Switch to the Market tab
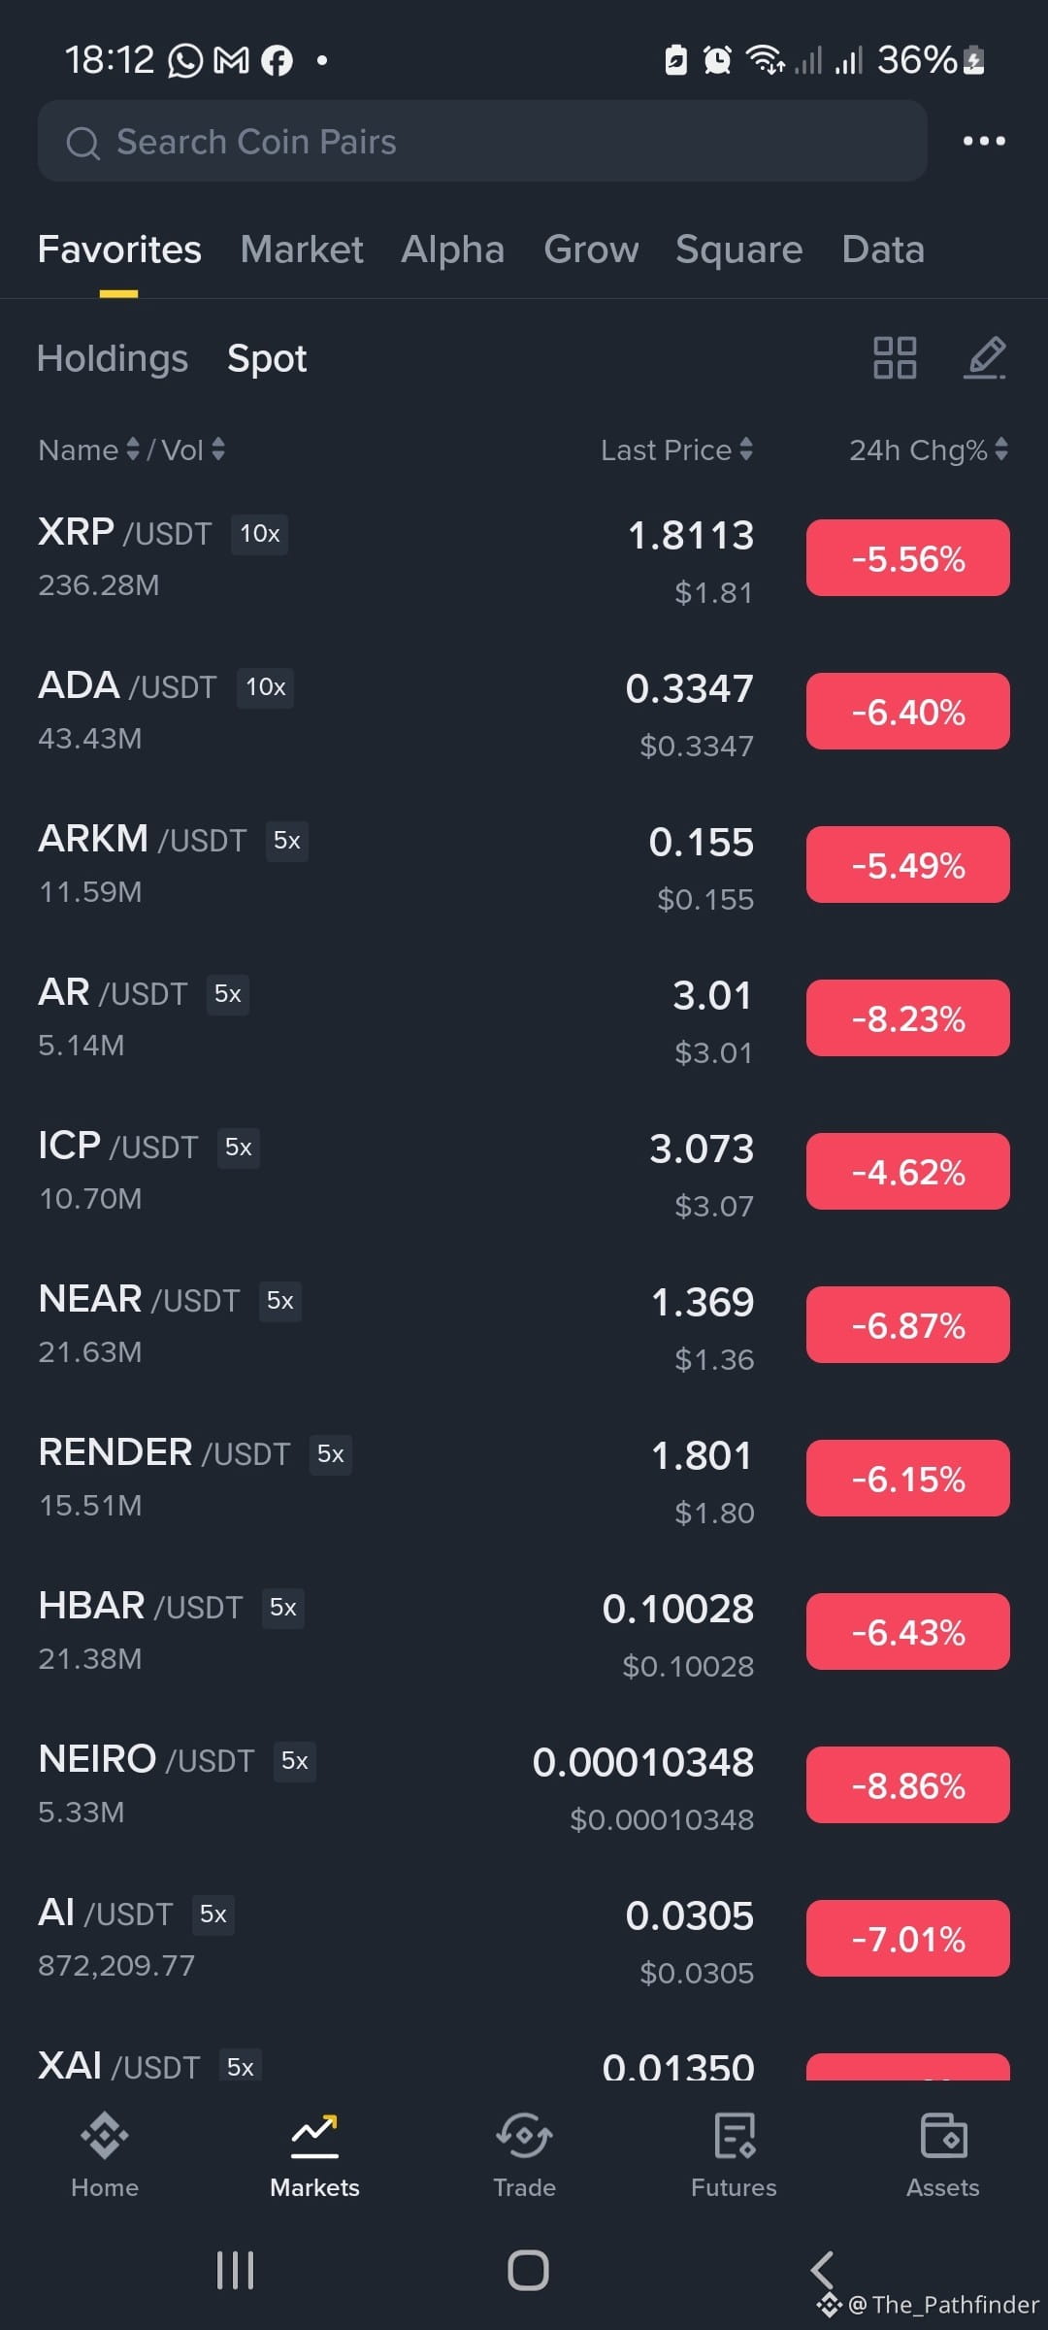1048x2330 pixels. (302, 250)
